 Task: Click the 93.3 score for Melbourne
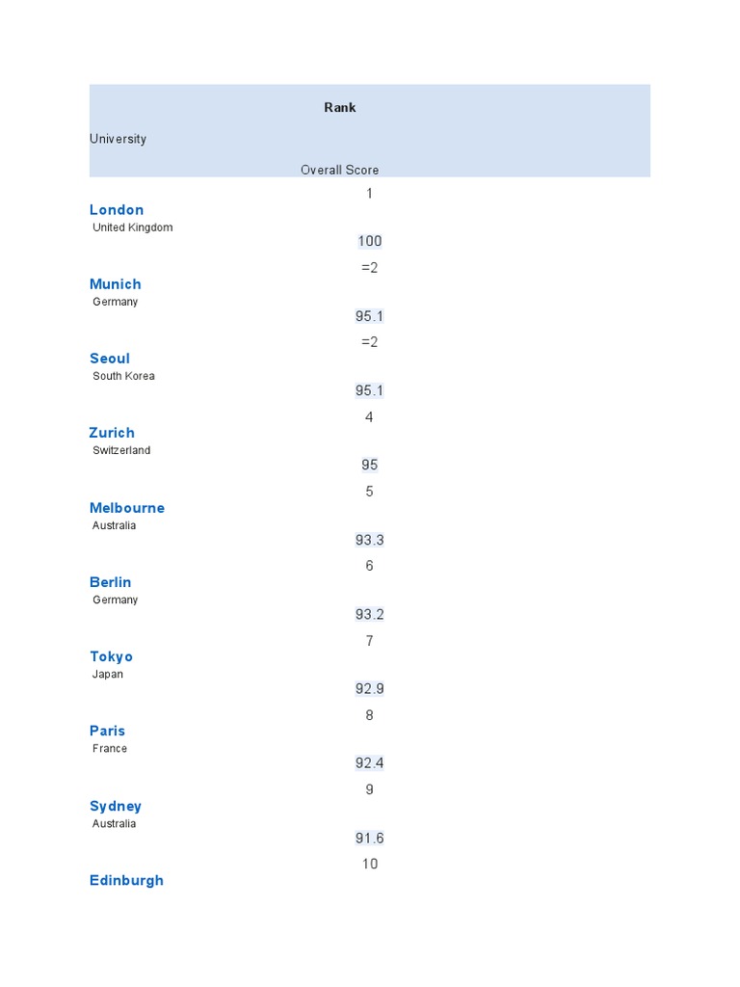pos(370,540)
